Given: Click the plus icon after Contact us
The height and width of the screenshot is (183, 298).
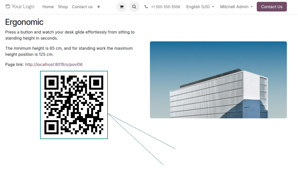Looking at the screenshot, I should tap(98, 7).
